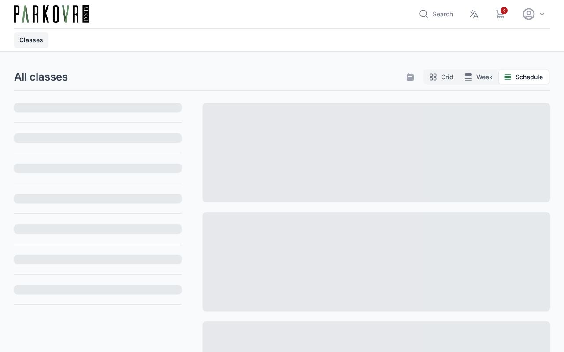Select the Classes navigation tab
The height and width of the screenshot is (352, 564).
31,40
